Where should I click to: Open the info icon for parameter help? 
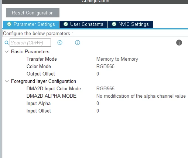click(x=179, y=43)
